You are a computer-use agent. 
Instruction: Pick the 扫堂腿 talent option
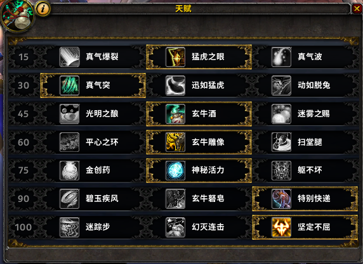tap(305, 142)
